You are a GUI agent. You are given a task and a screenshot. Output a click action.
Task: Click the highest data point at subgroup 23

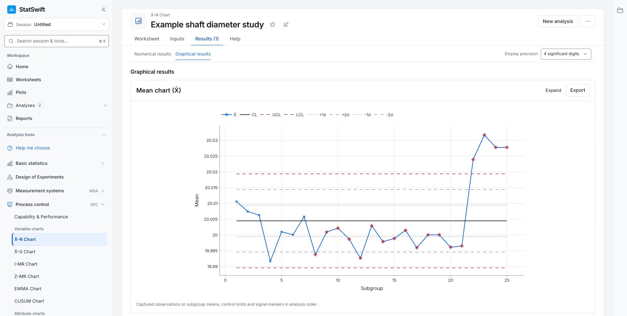point(484,135)
